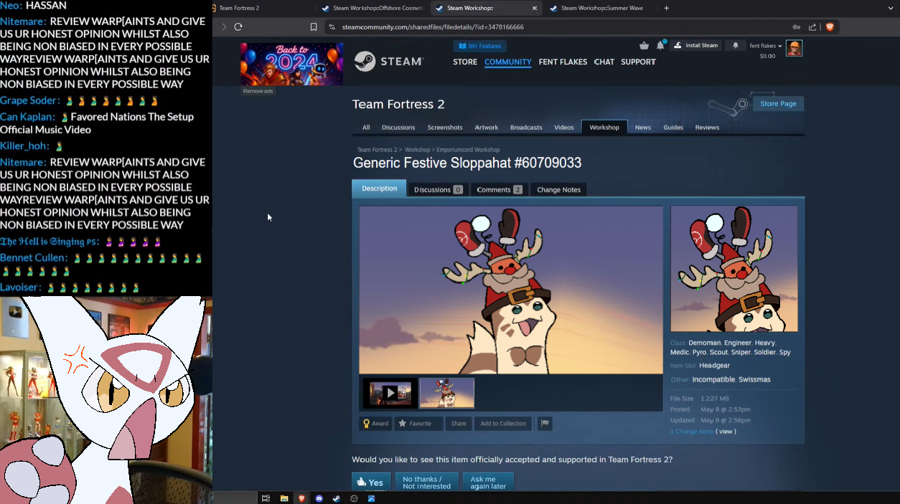900x504 pixels.
Task: Open the Brave Shields lion icon
Action: point(830,27)
